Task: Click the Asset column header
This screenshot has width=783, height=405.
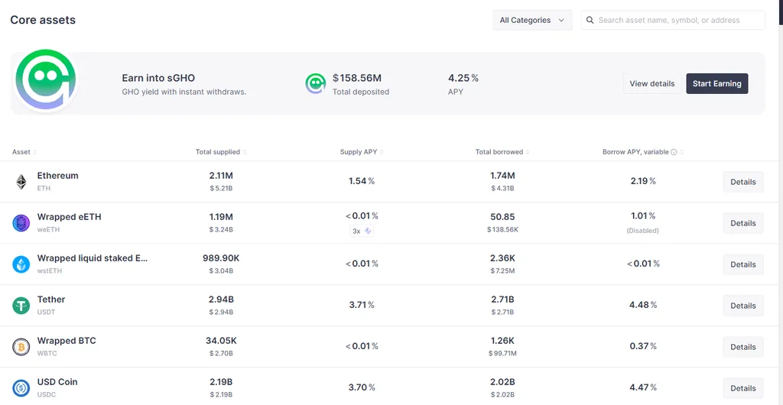Action: tap(21, 152)
